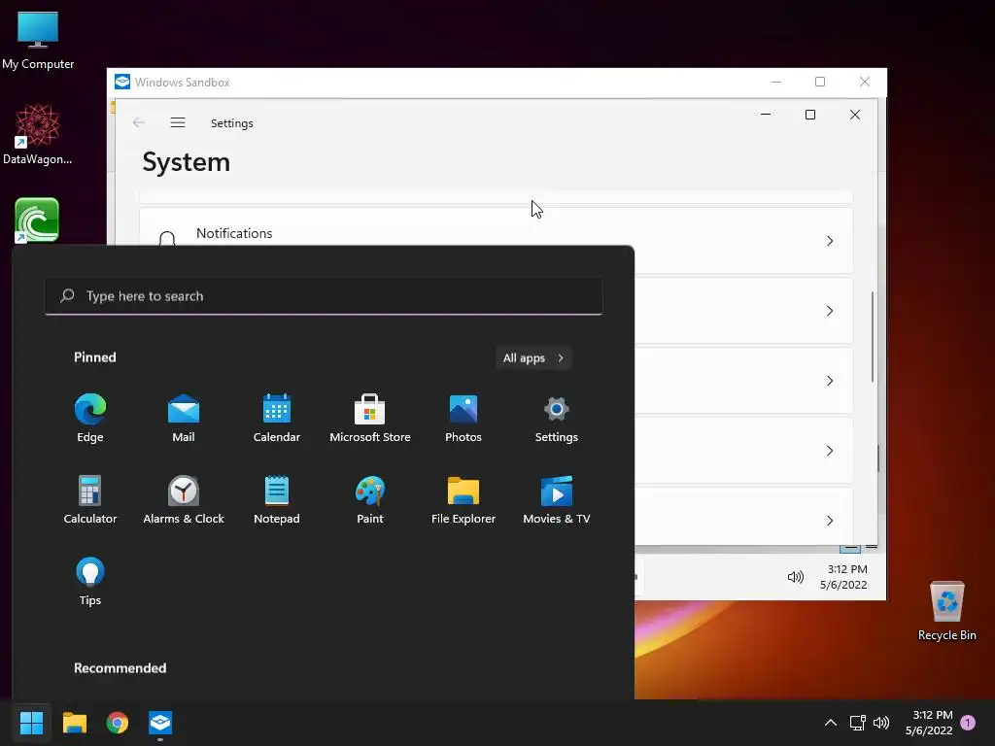Click the Windows Sandbox title bar text
This screenshot has height=746, width=995.
point(182,83)
